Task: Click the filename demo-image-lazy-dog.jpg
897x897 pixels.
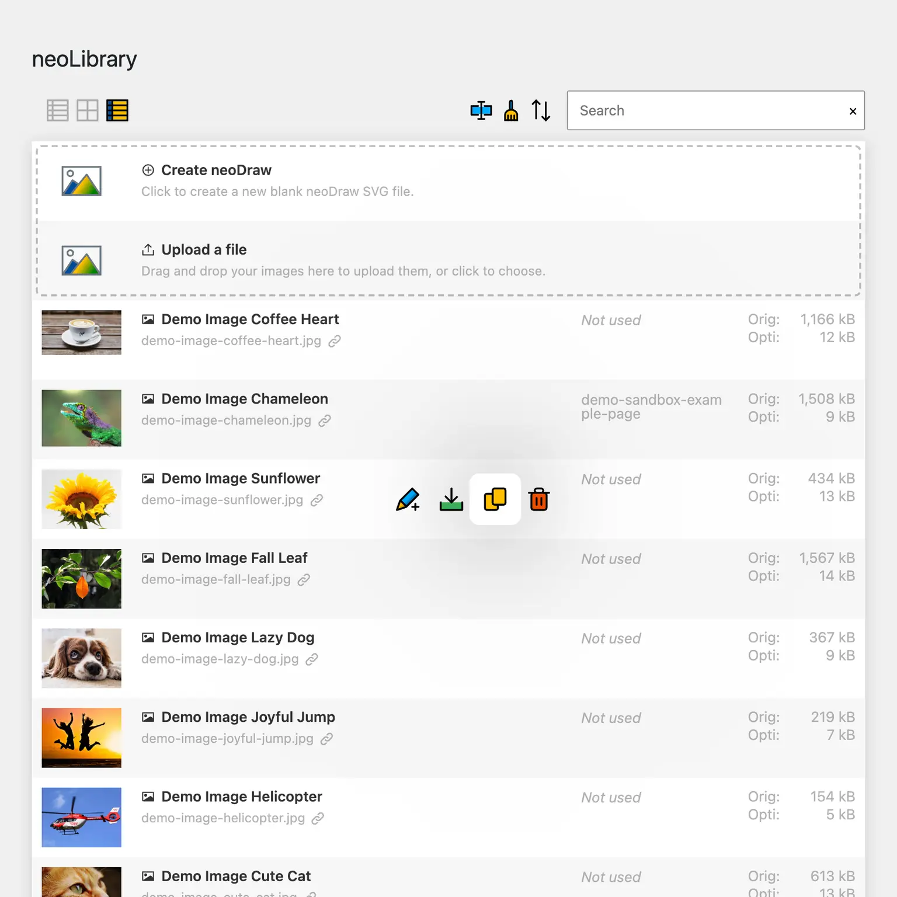Action: (x=220, y=659)
